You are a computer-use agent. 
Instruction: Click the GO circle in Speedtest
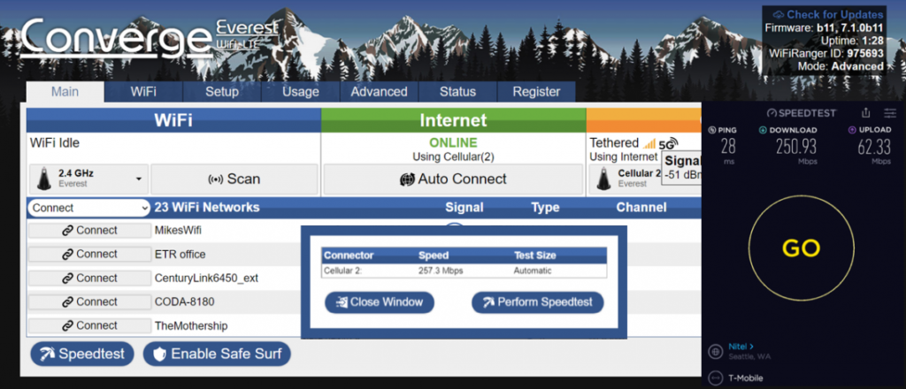pyautogui.click(x=801, y=248)
